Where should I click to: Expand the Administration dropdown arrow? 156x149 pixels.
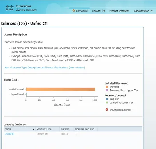pyautogui.click(x=152, y=11)
